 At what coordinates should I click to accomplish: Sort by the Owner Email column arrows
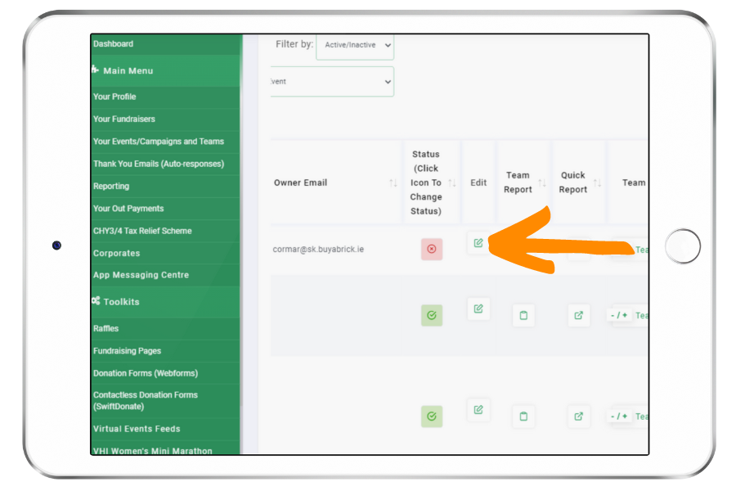[x=393, y=182]
